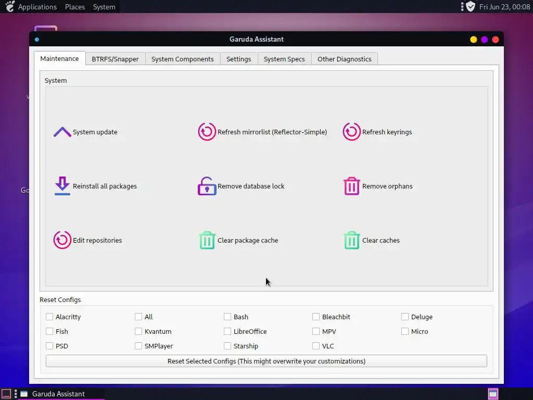Viewport: 533px width, 400px height.
Task: Click the workspace switcher icon at bottom right
Action: point(493,394)
